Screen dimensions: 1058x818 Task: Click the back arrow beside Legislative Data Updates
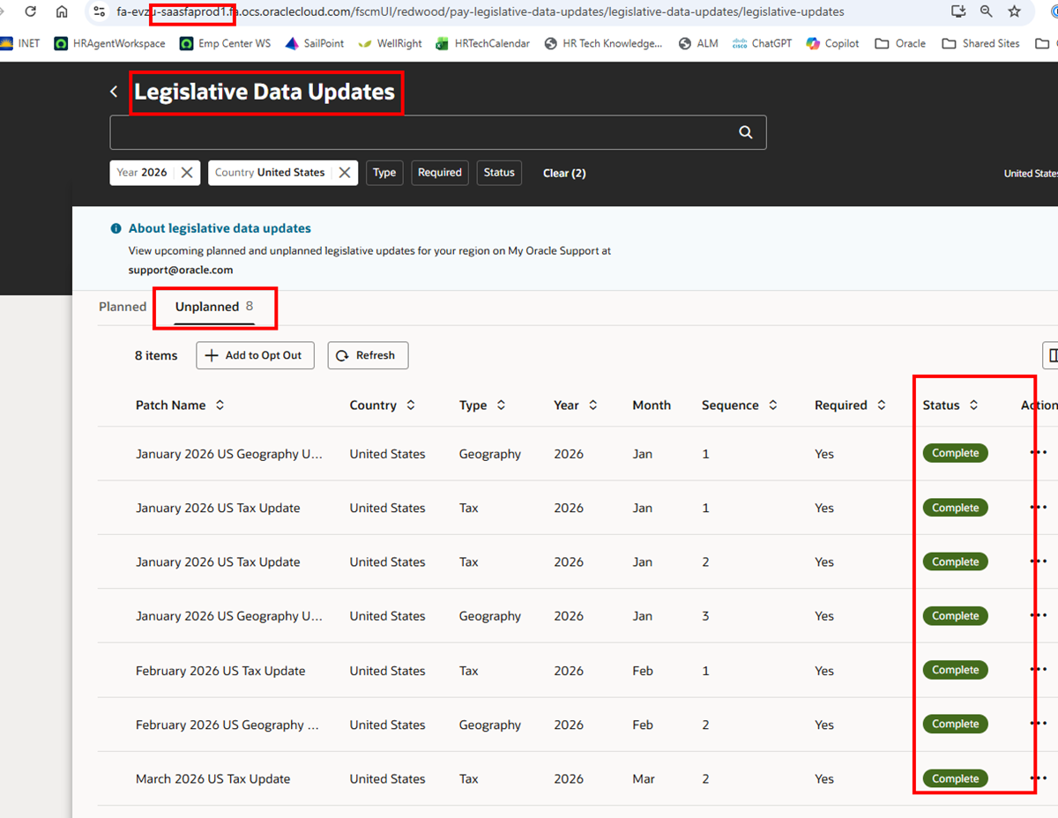(x=114, y=92)
